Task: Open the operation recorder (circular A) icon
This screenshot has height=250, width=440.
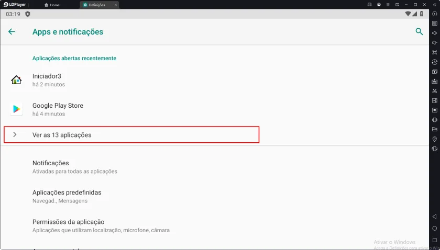Action: click(x=435, y=62)
